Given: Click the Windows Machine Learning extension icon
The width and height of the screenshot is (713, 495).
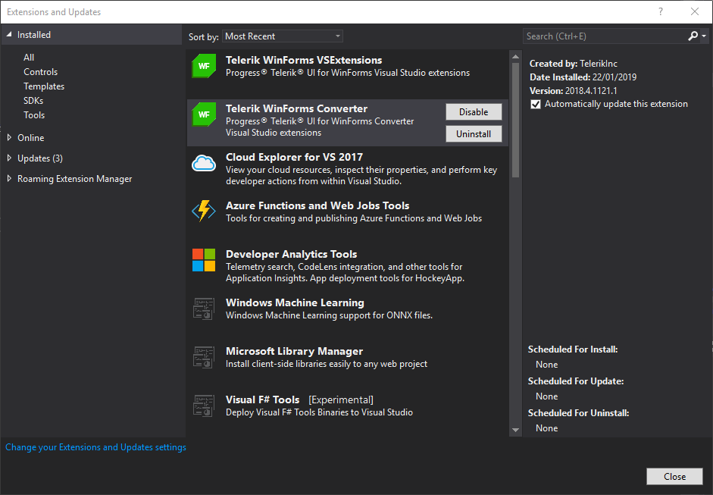Looking at the screenshot, I should coord(204,309).
